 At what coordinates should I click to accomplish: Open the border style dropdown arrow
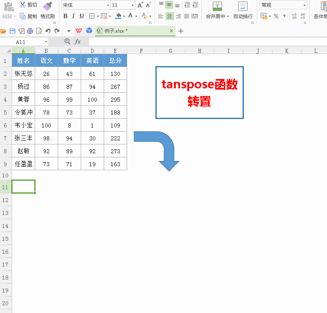pos(98,16)
